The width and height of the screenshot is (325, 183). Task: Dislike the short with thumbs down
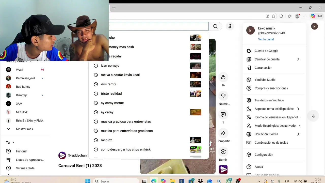coord(223,96)
